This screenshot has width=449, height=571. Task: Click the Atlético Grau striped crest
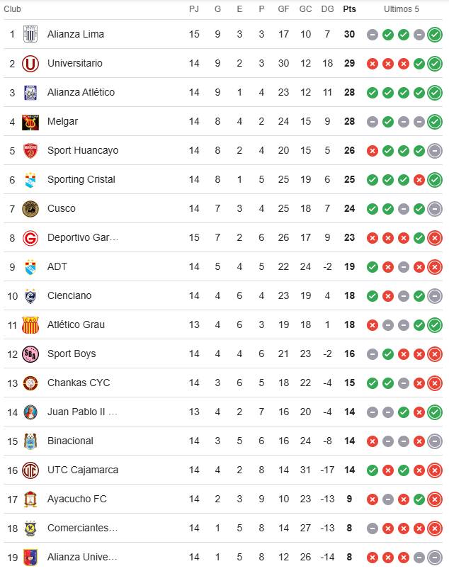(30, 325)
